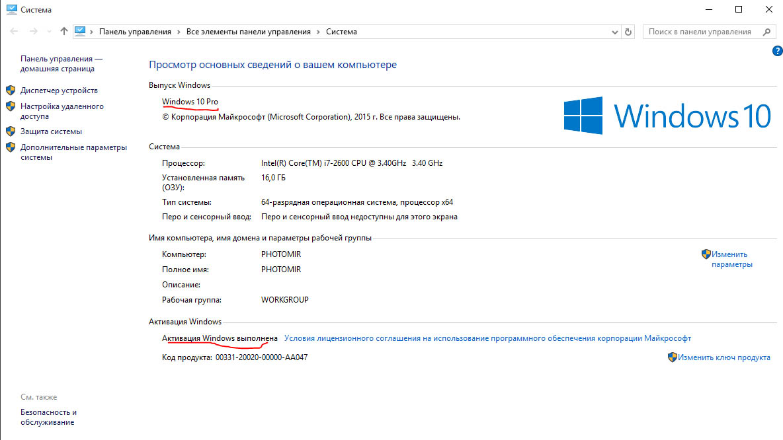The height and width of the screenshot is (440, 783).
Task: Click the Система window icon in title bar
Action: coord(11,9)
